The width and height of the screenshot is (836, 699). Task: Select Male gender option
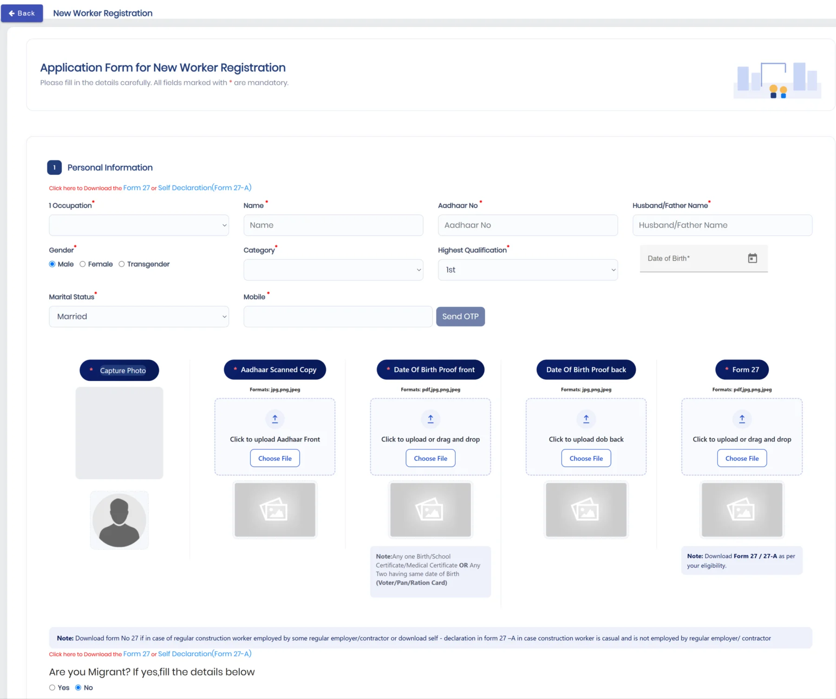pyautogui.click(x=52, y=264)
